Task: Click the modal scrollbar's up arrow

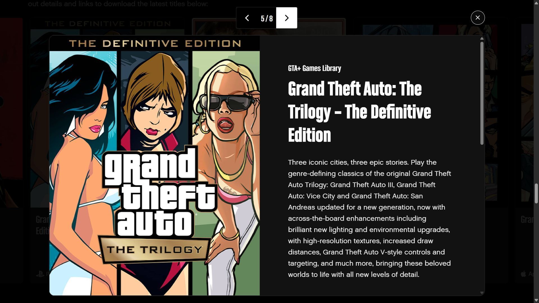Action: point(482,38)
